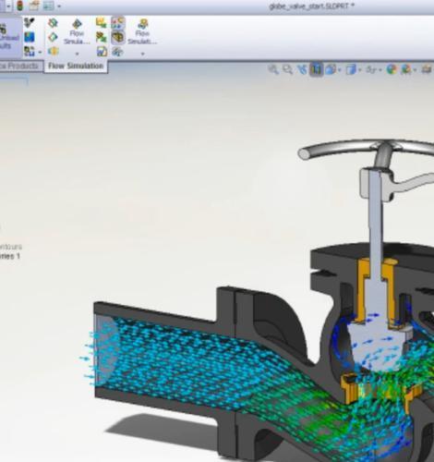Toggle the highlighted top results display icon
This screenshot has width=434, height=462.
click(118, 23)
